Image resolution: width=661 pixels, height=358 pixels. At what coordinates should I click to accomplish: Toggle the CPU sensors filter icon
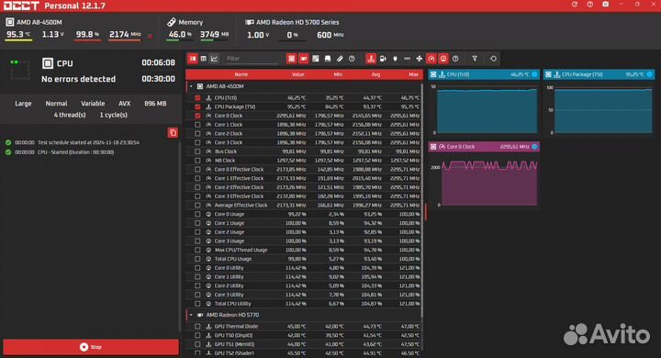pos(291,59)
